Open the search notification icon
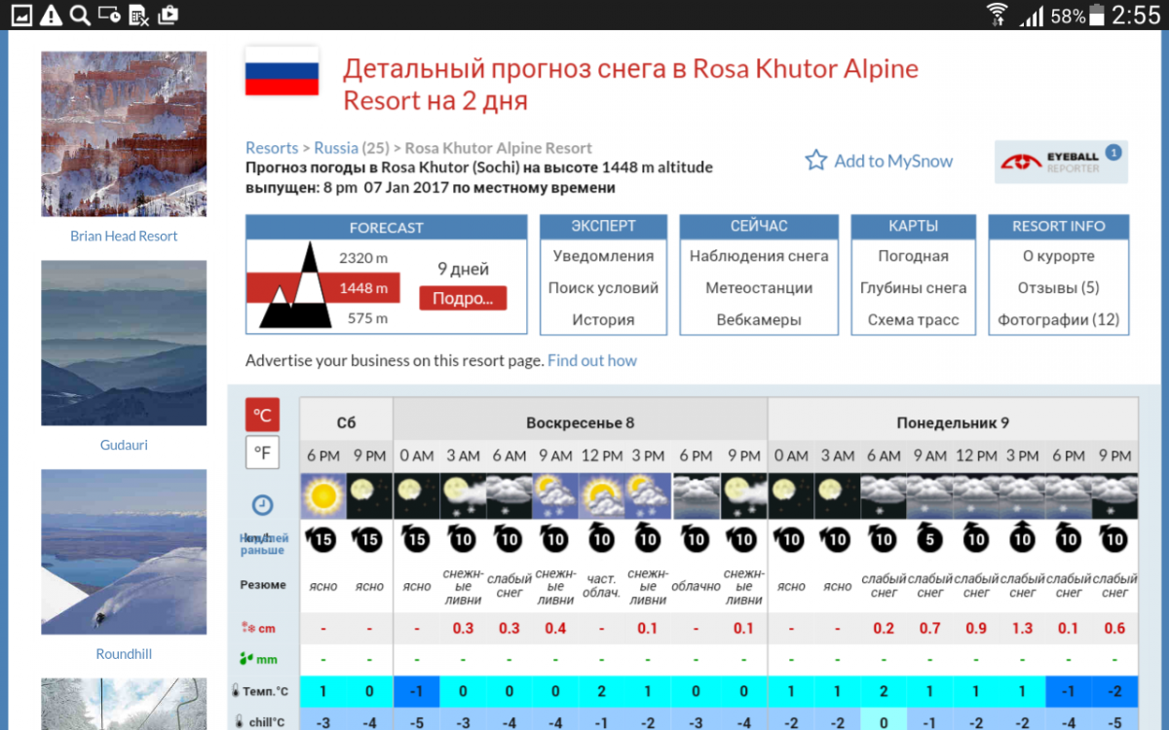The image size is (1169, 730). point(80,15)
